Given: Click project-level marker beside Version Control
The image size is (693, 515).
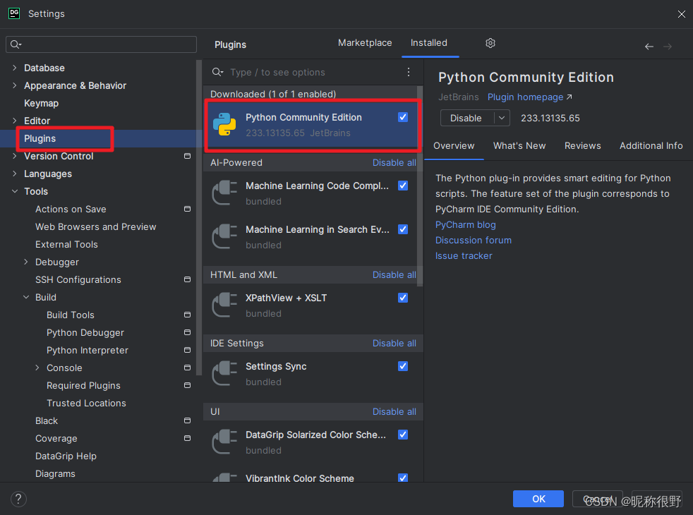Looking at the screenshot, I should coord(188,156).
